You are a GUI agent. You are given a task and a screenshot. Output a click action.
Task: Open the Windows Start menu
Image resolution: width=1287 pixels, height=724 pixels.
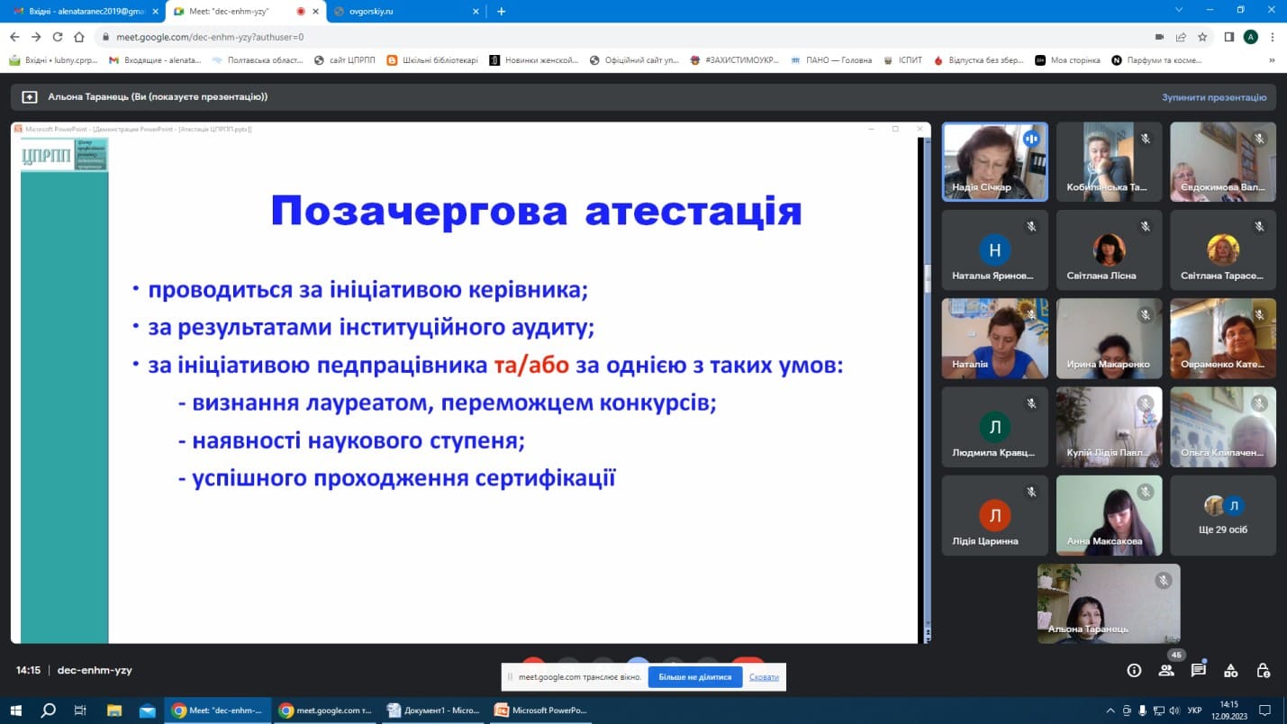coord(17,710)
